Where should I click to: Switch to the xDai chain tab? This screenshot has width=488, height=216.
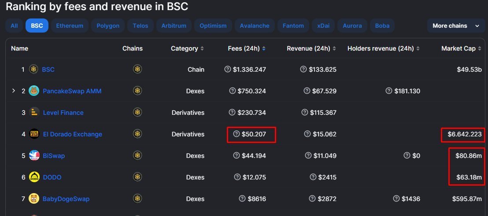(x=323, y=26)
